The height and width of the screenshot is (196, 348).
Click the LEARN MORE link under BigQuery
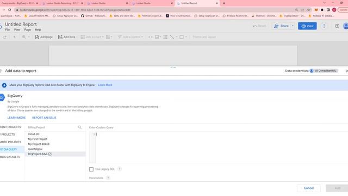(16, 118)
